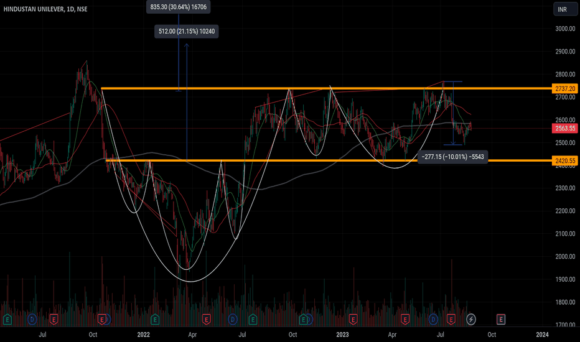Open the red earnings marker near the 2023 label
The height and width of the screenshot is (342, 580).
[353, 319]
